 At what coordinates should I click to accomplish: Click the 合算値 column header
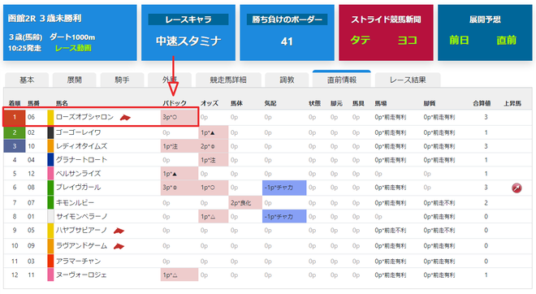coord(482,103)
